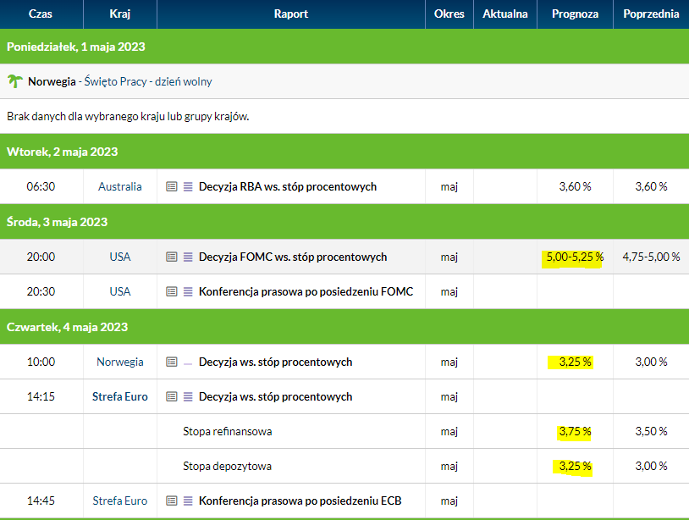
Task: Select the Stopa depozytowa row label
Action: 227,466
